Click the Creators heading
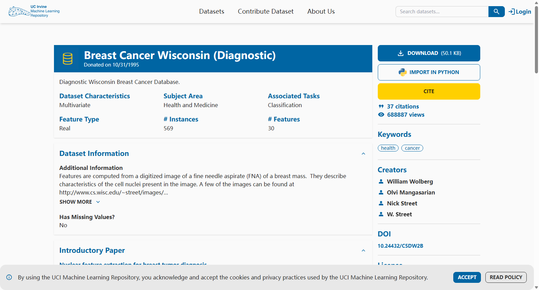 (x=392, y=170)
